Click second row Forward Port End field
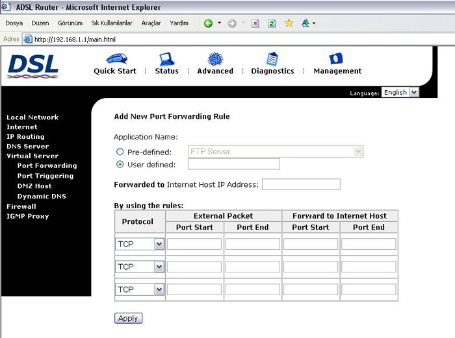This screenshot has height=338, width=455. pyautogui.click(x=369, y=267)
